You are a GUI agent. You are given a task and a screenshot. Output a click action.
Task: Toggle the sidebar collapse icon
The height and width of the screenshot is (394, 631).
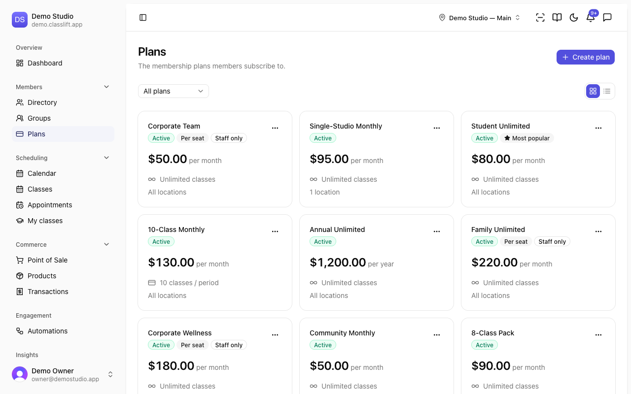(143, 18)
